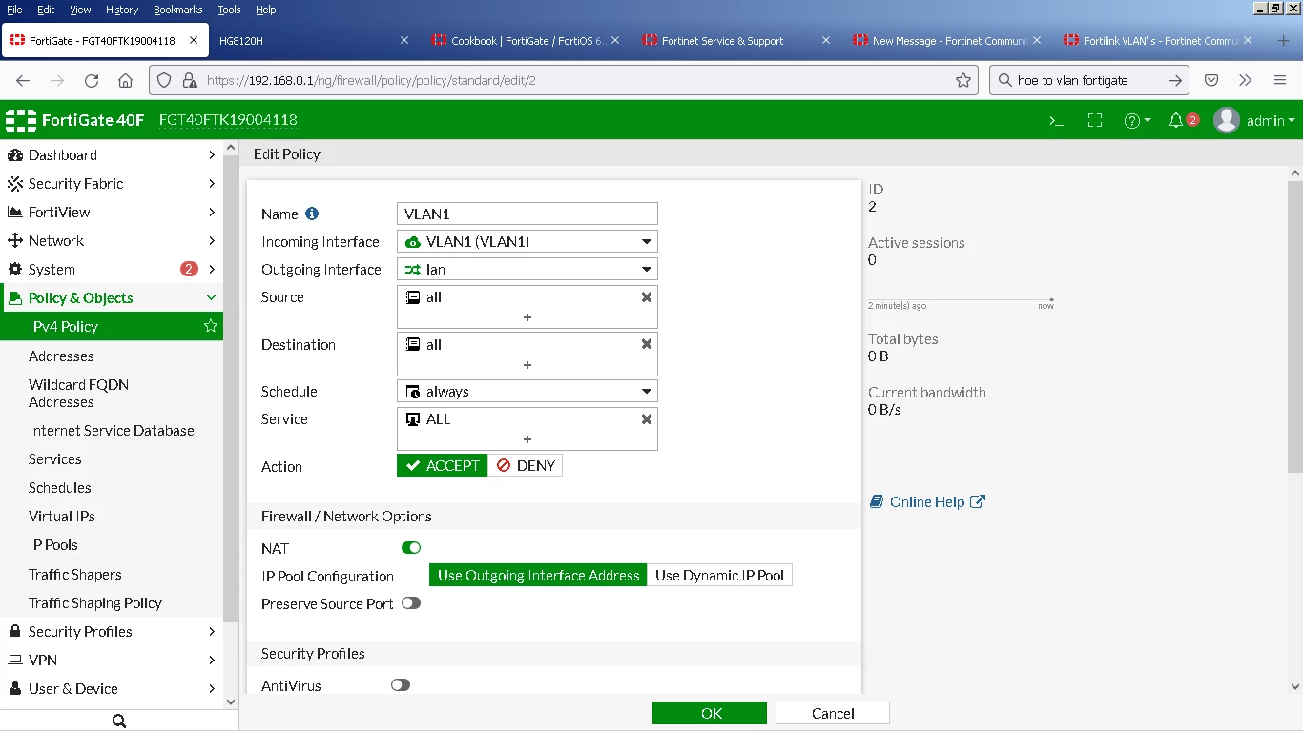Click the OK button
The width and height of the screenshot is (1303, 732).
pyautogui.click(x=710, y=713)
